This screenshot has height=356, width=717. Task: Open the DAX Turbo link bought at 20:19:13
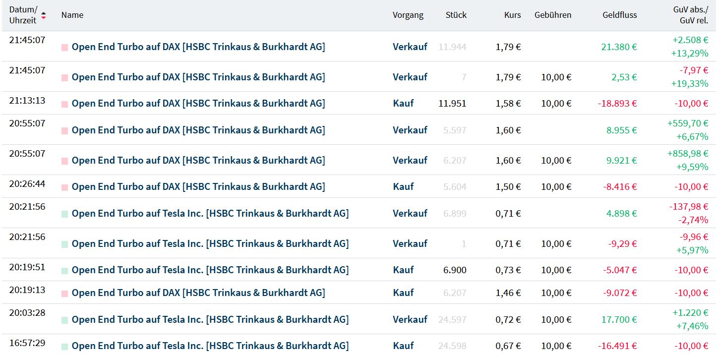(x=198, y=293)
